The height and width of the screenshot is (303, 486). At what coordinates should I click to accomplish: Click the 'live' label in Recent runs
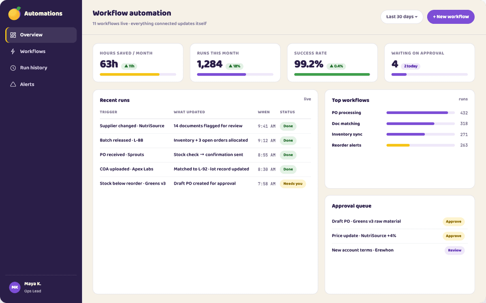(307, 99)
